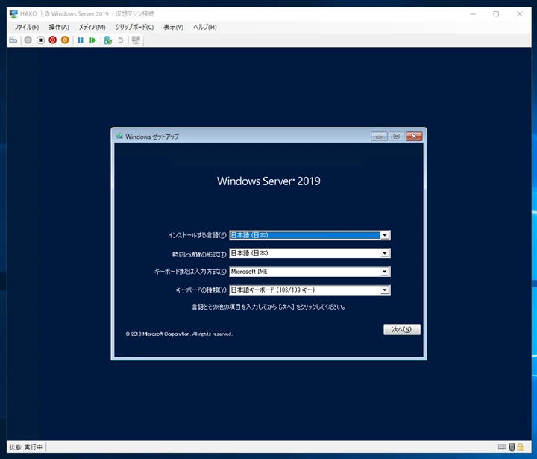This screenshot has width=537, height=459.
Task: Click the 次へ(N) button
Action: pos(402,329)
